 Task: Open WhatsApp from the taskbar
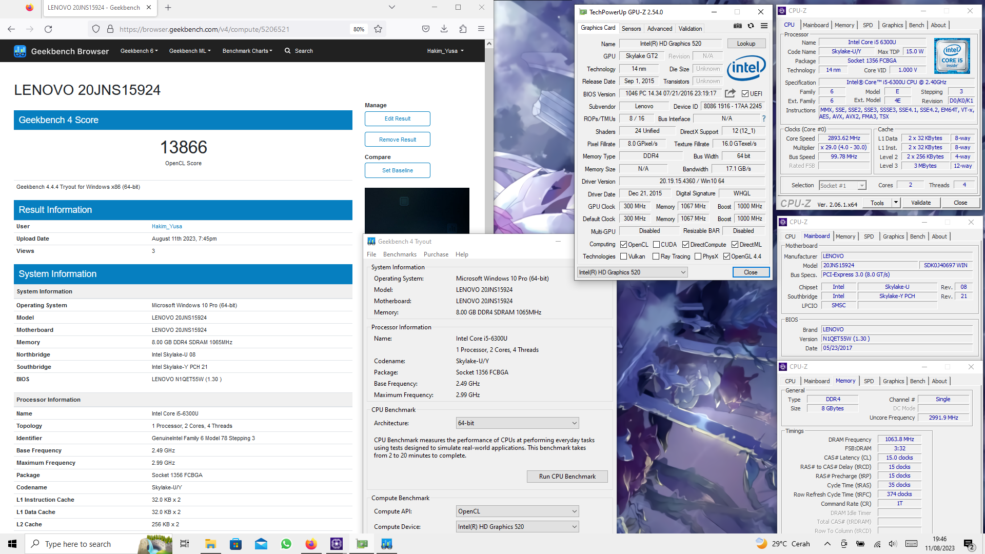pyautogui.click(x=286, y=544)
